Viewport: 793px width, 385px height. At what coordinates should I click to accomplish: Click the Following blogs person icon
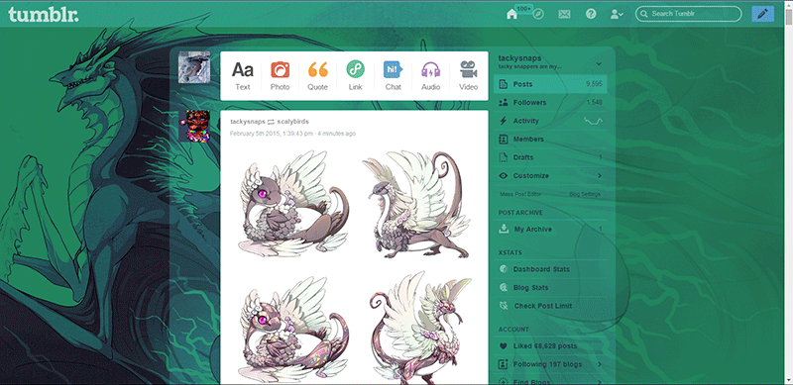coord(503,364)
